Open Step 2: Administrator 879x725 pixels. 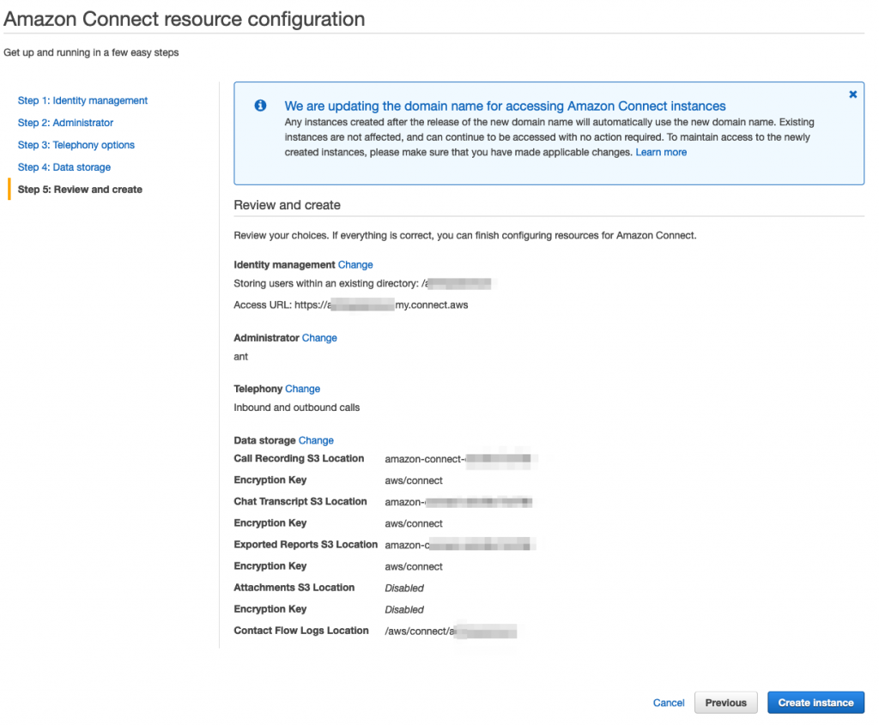tap(65, 123)
